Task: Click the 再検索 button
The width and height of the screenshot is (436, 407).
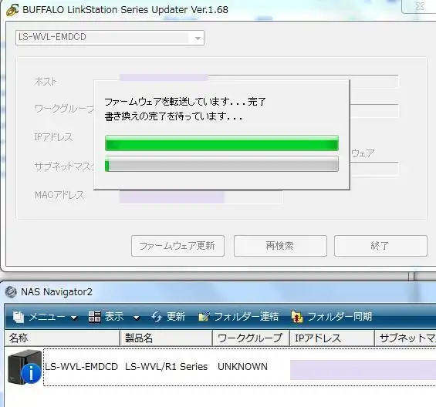Action: (x=280, y=246)
